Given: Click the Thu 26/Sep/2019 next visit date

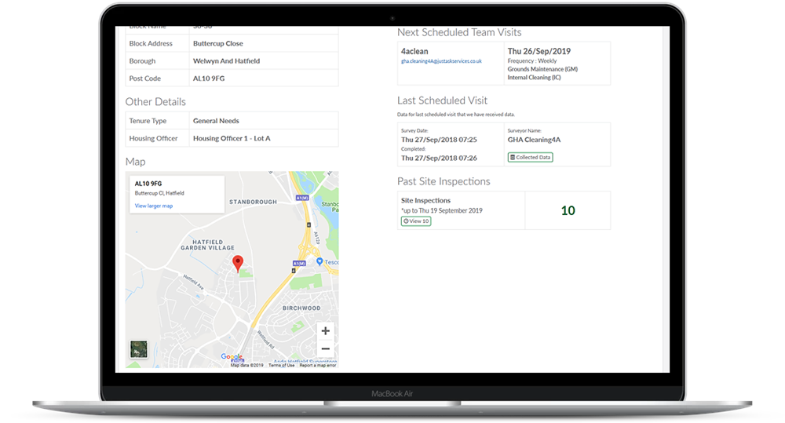Looking at the screenshot, I should click(539, 51).
